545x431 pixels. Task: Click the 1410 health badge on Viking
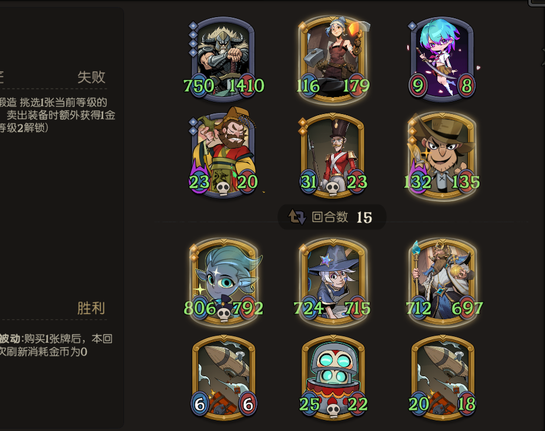point(246,85)
